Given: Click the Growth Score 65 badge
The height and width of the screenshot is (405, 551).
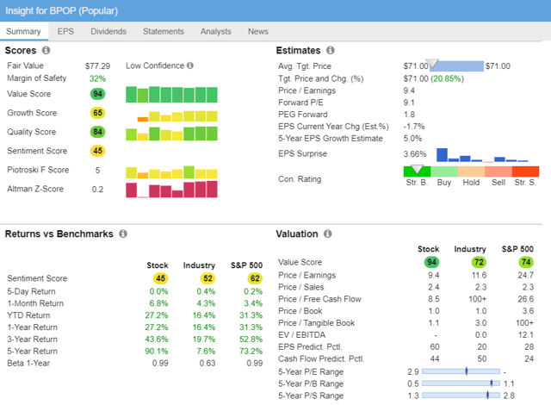Looking at the screenshot, I should 97,113.
